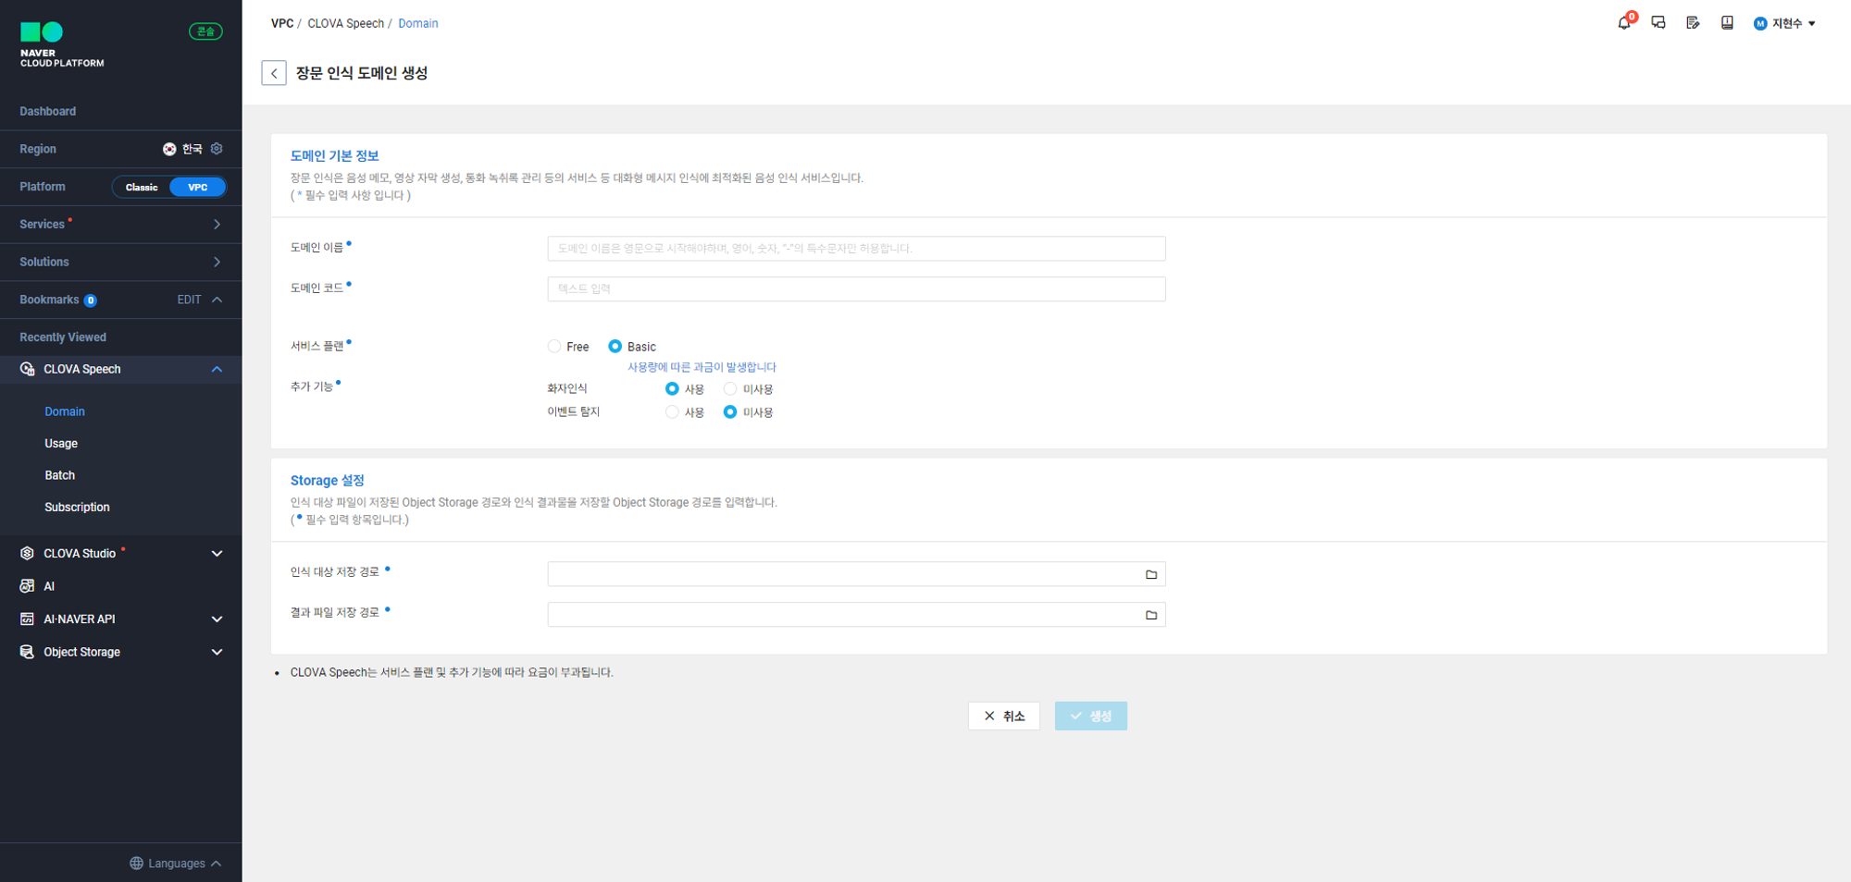Switch platform to Classic
The width and height of the screenshot is (1851, 882).
pos(142,187)
